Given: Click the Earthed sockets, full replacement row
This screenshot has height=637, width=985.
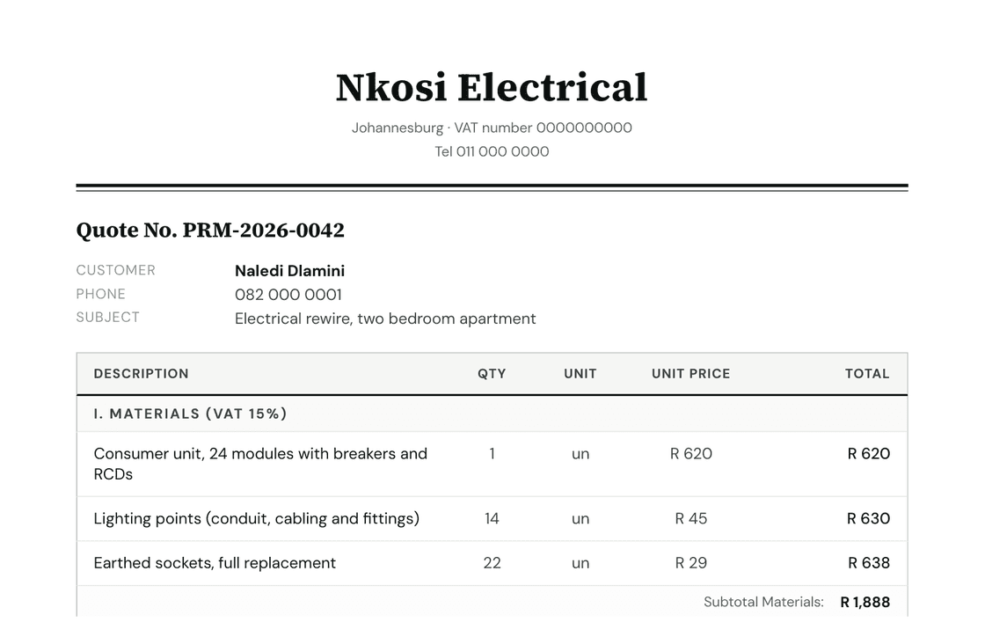Looking at the screenshot, I should coord(492,563).
